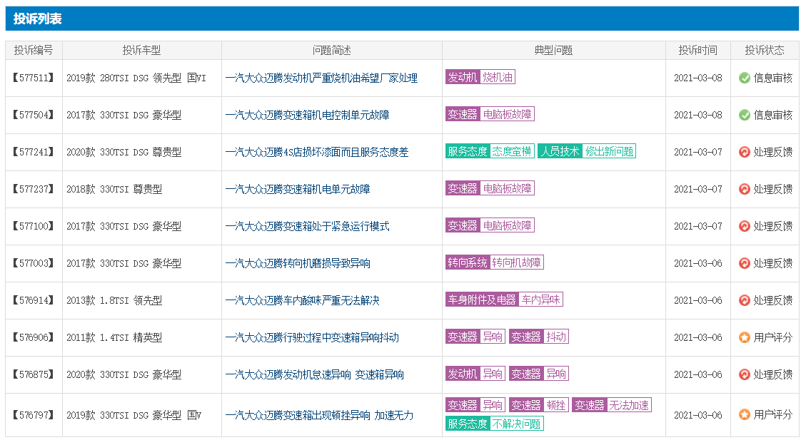Click red status icon for complaint 577003
Viewport: 806px width, 445px height.
745,263
